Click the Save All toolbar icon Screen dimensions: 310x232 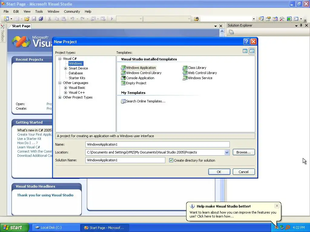pos(41,19)
